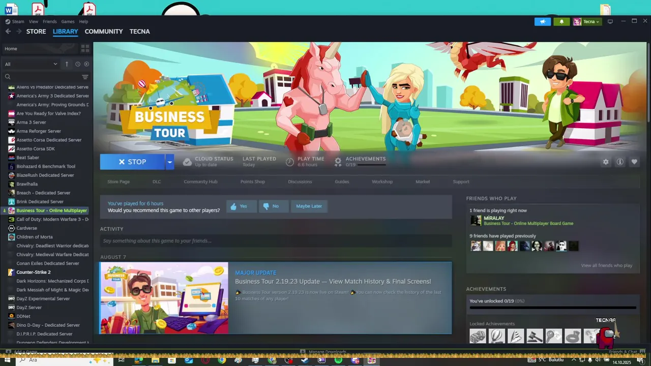Recommend the game with Yes thumbs up
This screenshot has height=366, width=651.
pyautogui.click(x=241, y=206)
